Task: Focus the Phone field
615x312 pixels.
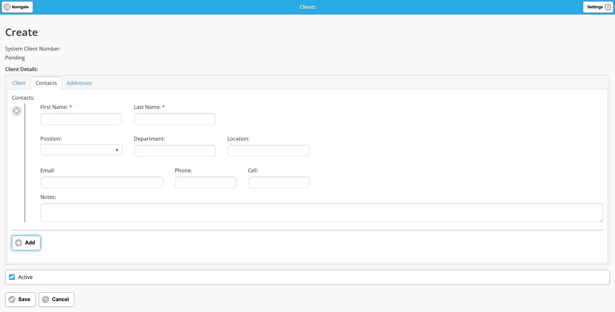Action: 206,182
